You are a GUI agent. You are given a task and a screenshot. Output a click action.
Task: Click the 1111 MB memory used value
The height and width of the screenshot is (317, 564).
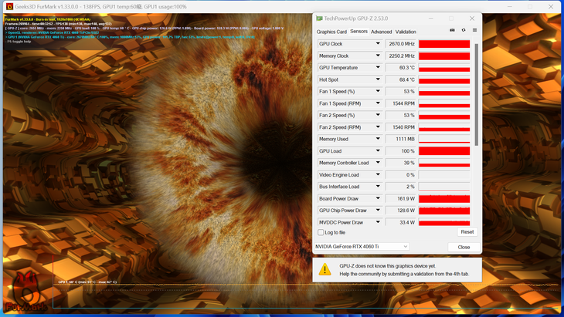tap(401, 139)
